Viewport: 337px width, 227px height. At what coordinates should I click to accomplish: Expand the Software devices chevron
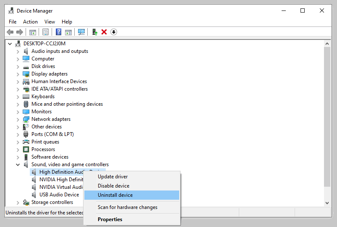(18, 157)
